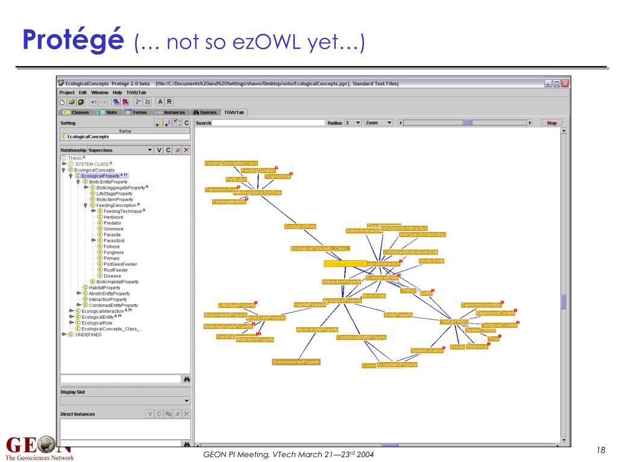Open the TGVizTab menu

pos(136,93)
